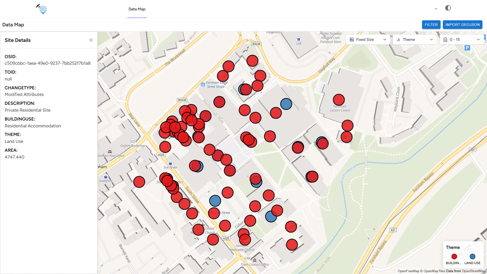
Task: Close the Site Details panel
Action: click(x=91, y=40)
